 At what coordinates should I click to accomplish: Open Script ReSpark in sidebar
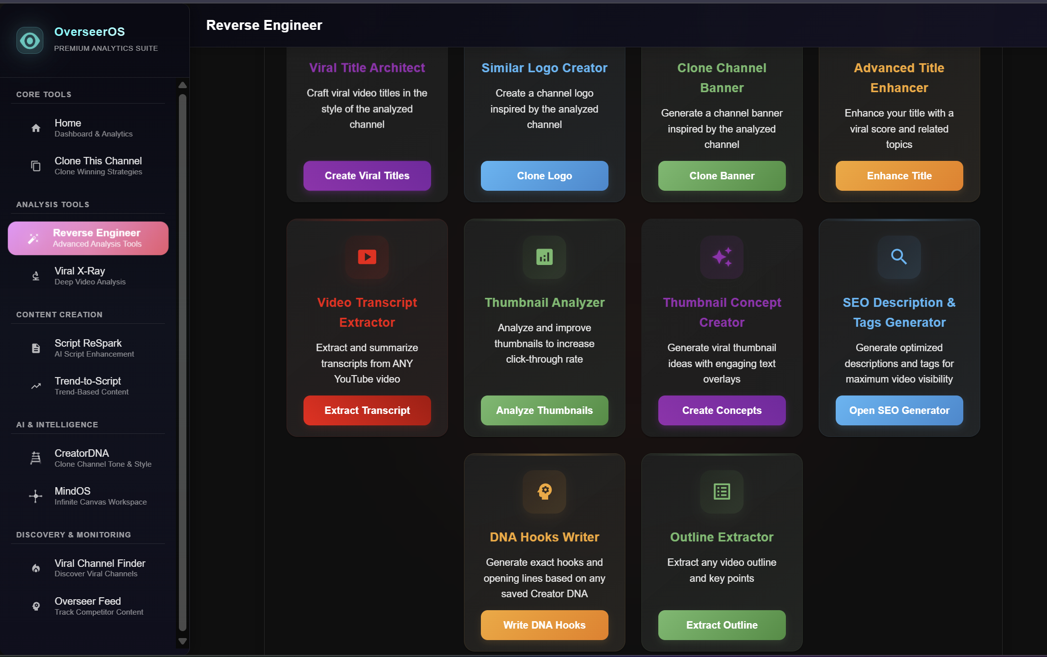88,348
